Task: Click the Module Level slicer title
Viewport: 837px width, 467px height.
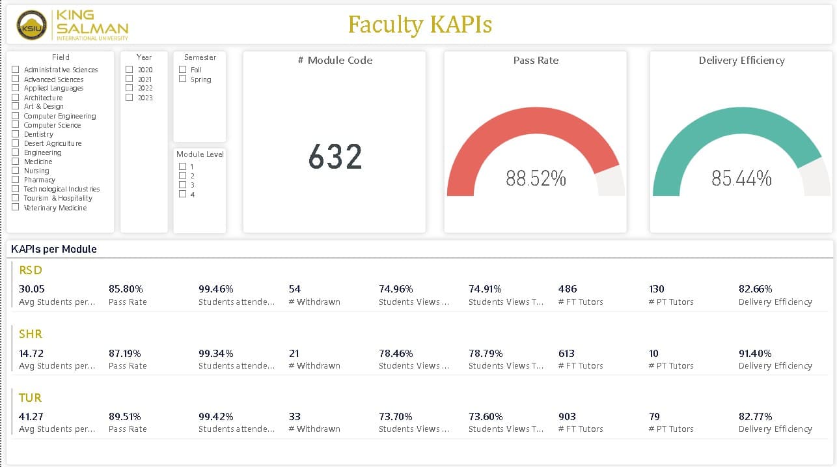Action: (200, 154)
